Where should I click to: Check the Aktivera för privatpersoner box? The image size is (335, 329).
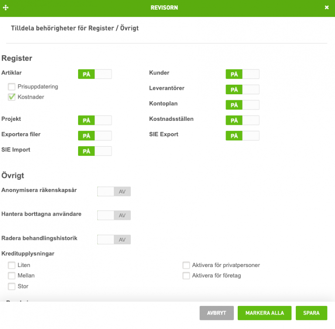click(186, 265)
